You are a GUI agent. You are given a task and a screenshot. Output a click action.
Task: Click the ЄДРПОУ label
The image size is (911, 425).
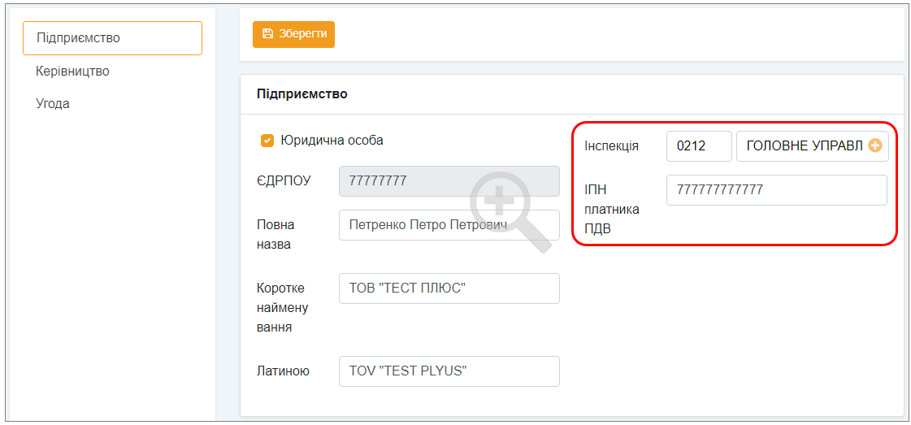[x=284, y=180]
